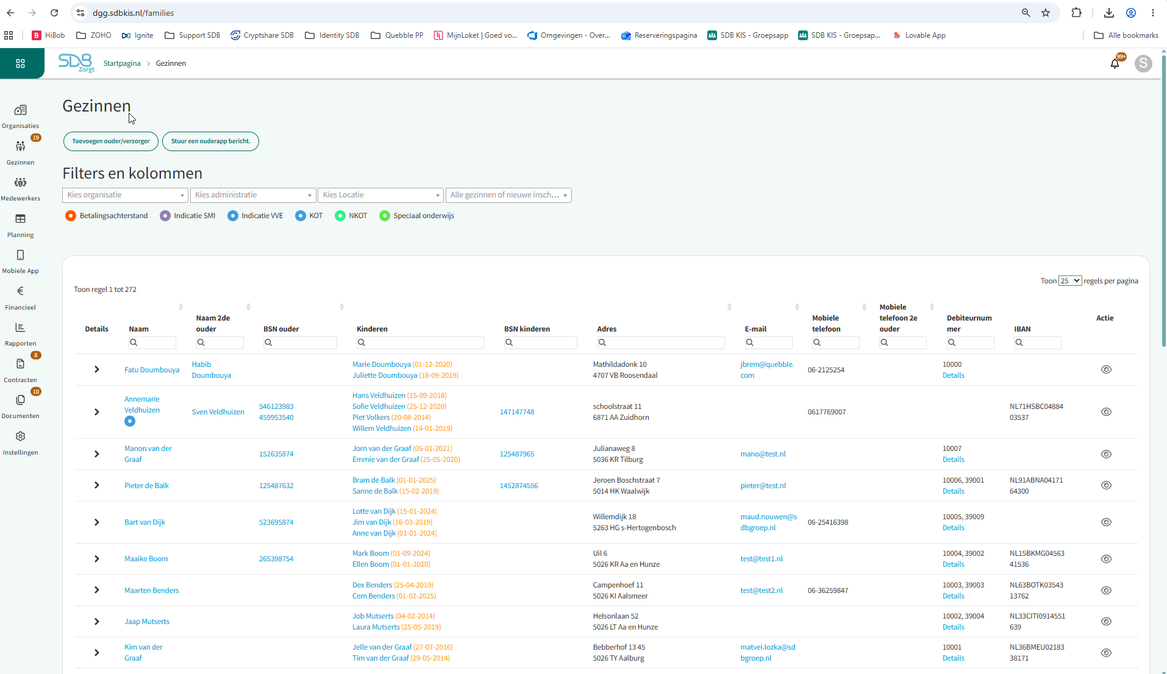Viewport: 1167px width, 674px height.
Task: Sort the table by Adres column
Action: tap(729, 307)
